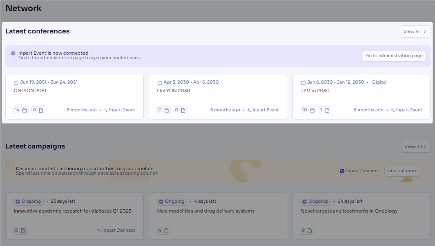Click 'Discover curated partnering opportunities' banner text
This screenshot has height=246, width=435.
click(85, 168)
